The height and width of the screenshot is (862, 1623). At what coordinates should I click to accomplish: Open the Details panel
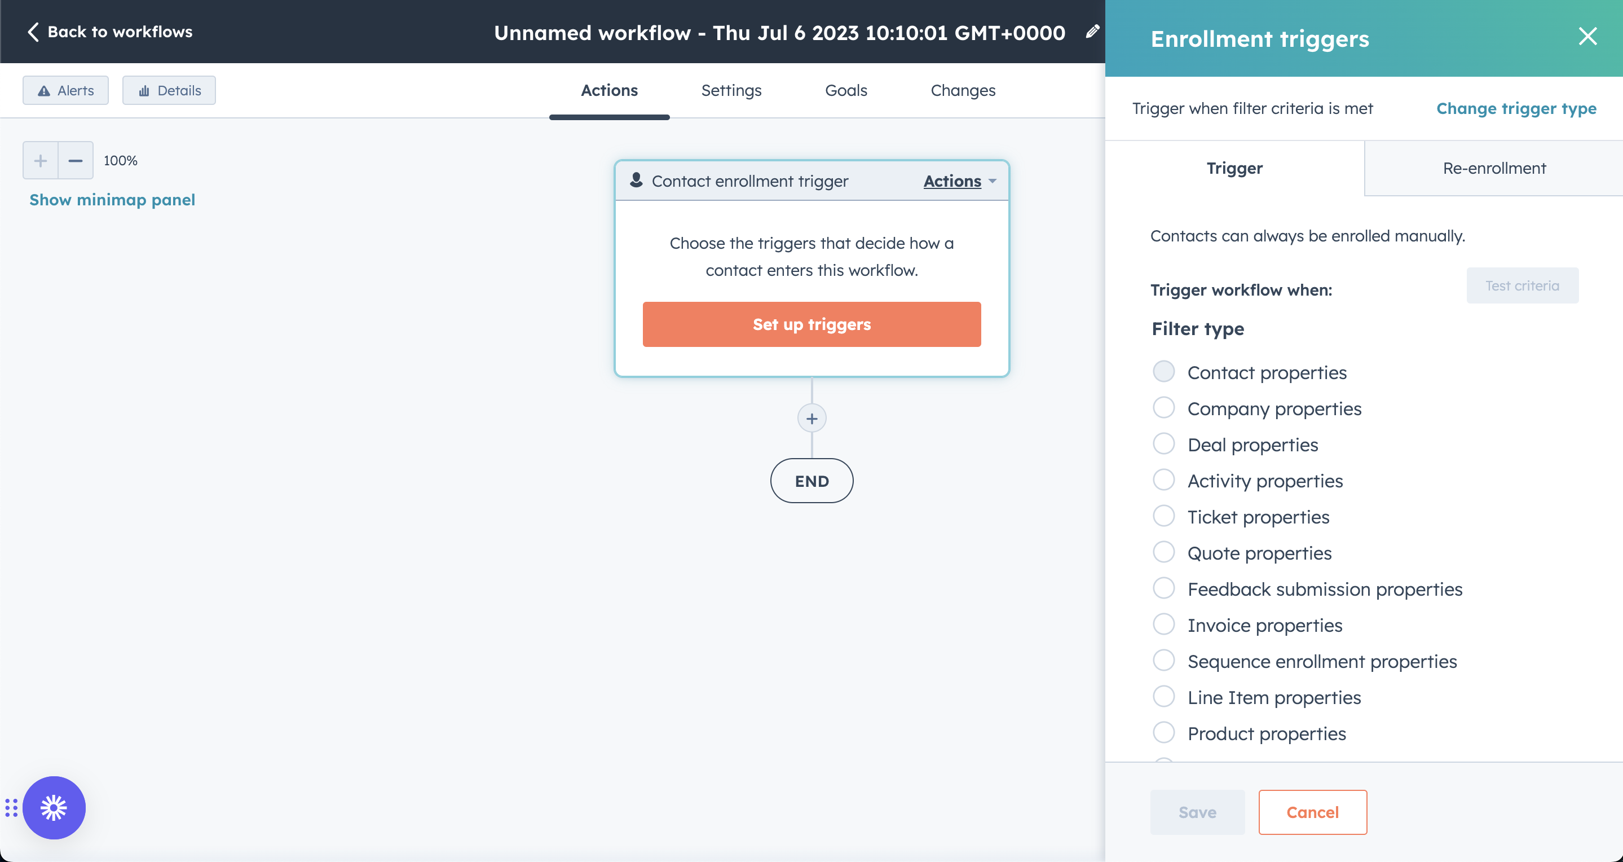click(168, 90)
